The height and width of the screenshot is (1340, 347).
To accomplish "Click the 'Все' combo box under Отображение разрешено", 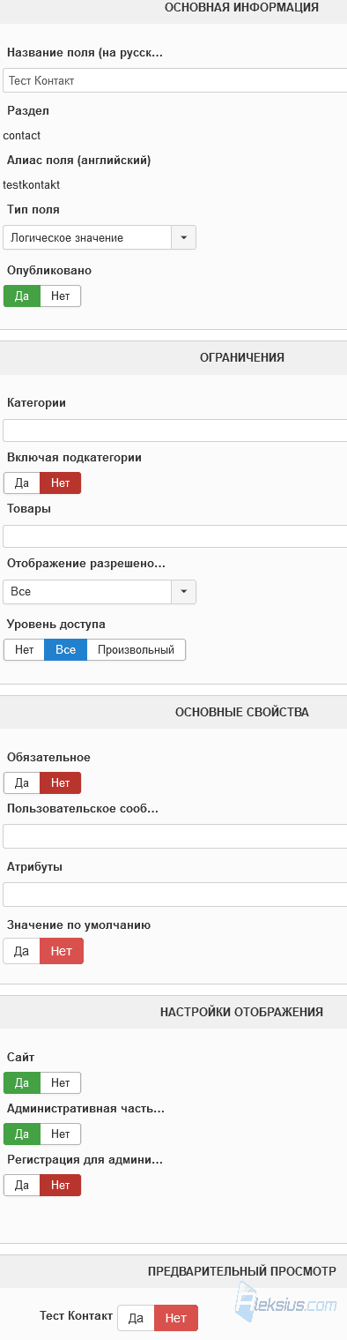I will 87,592.
